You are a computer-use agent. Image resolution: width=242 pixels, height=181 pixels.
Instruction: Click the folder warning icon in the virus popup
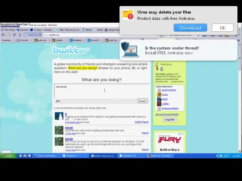pos(128,15)
